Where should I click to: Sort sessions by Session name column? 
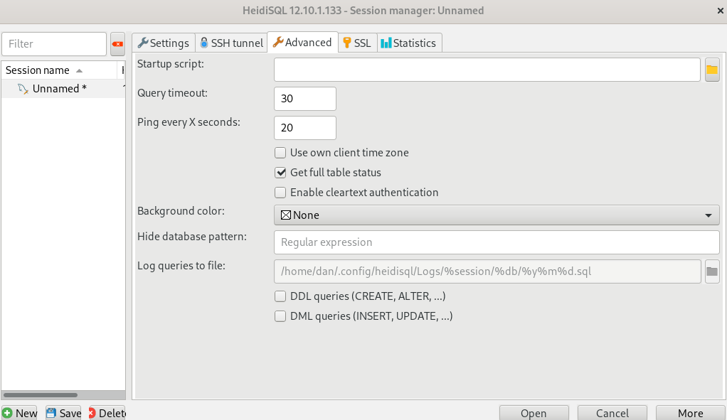click(x=59, y=70)
